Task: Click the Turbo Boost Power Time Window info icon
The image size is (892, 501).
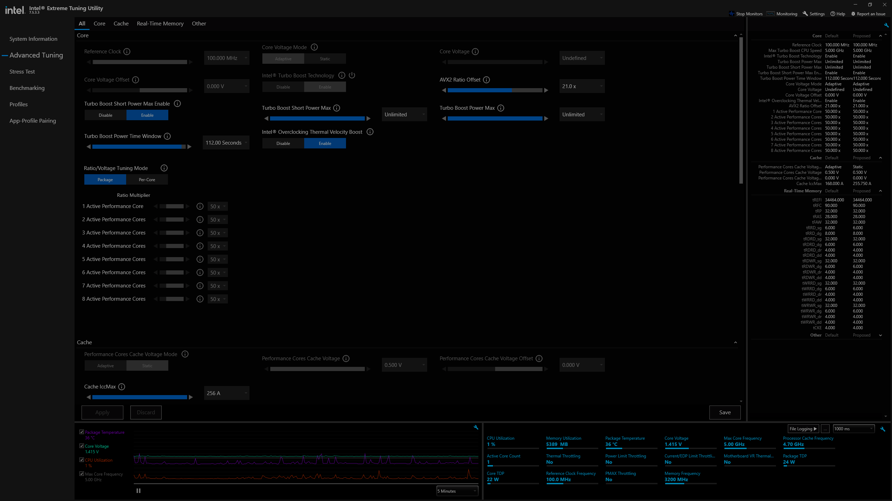Action: 167,136
